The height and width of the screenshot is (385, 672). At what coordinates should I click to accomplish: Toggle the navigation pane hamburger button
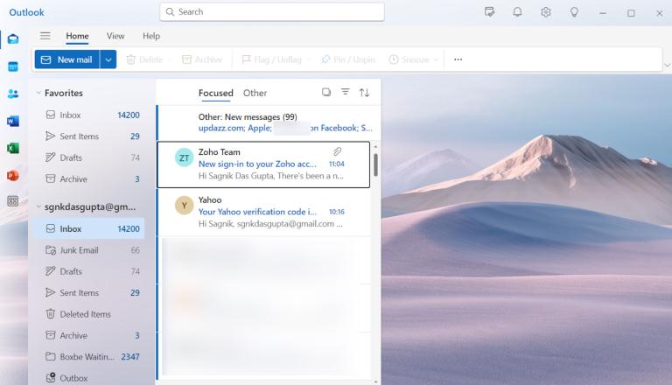(x=45, y=36)
